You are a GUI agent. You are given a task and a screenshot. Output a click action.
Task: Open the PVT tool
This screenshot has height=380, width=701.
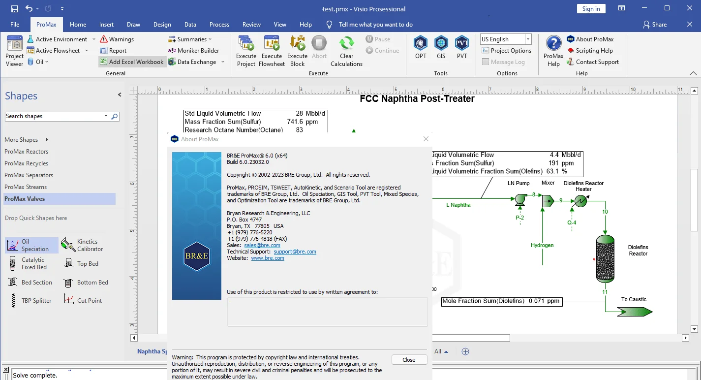[x=462, y=48]
